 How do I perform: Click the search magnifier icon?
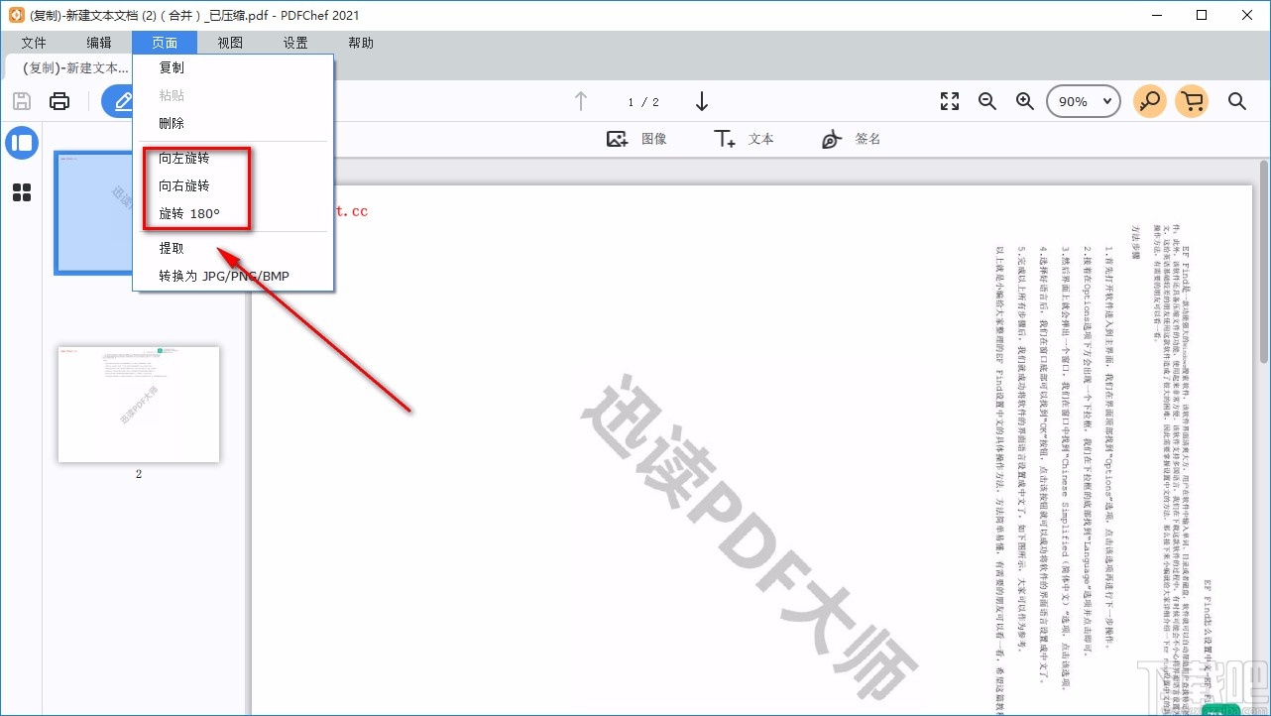(x=1236, y=100)
